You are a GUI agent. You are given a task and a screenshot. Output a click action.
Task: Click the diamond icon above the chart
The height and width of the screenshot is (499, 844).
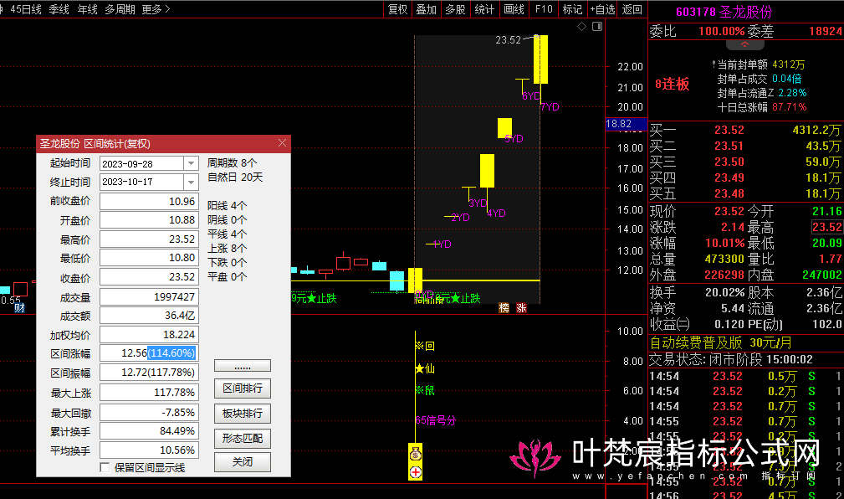[582, 27]
